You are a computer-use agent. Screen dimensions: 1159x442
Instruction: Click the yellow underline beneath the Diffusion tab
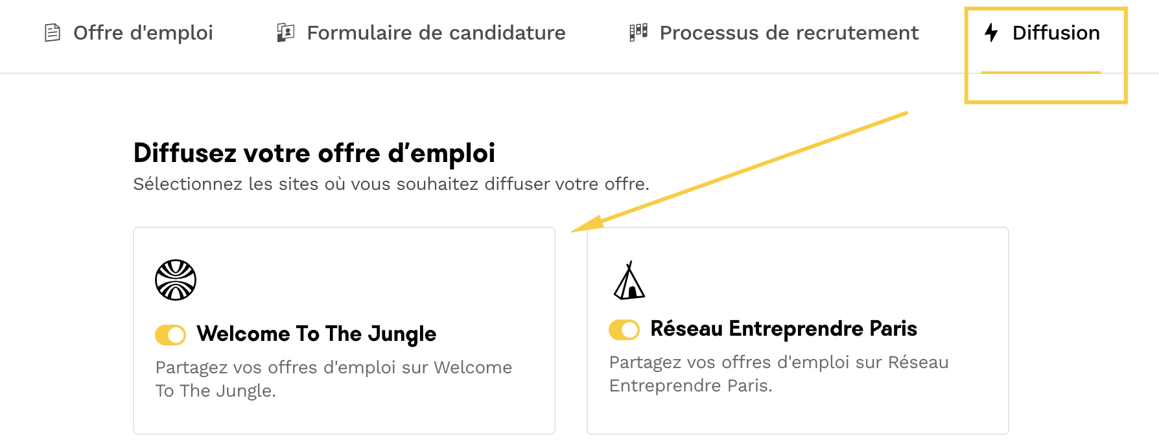coord(1040,72)
